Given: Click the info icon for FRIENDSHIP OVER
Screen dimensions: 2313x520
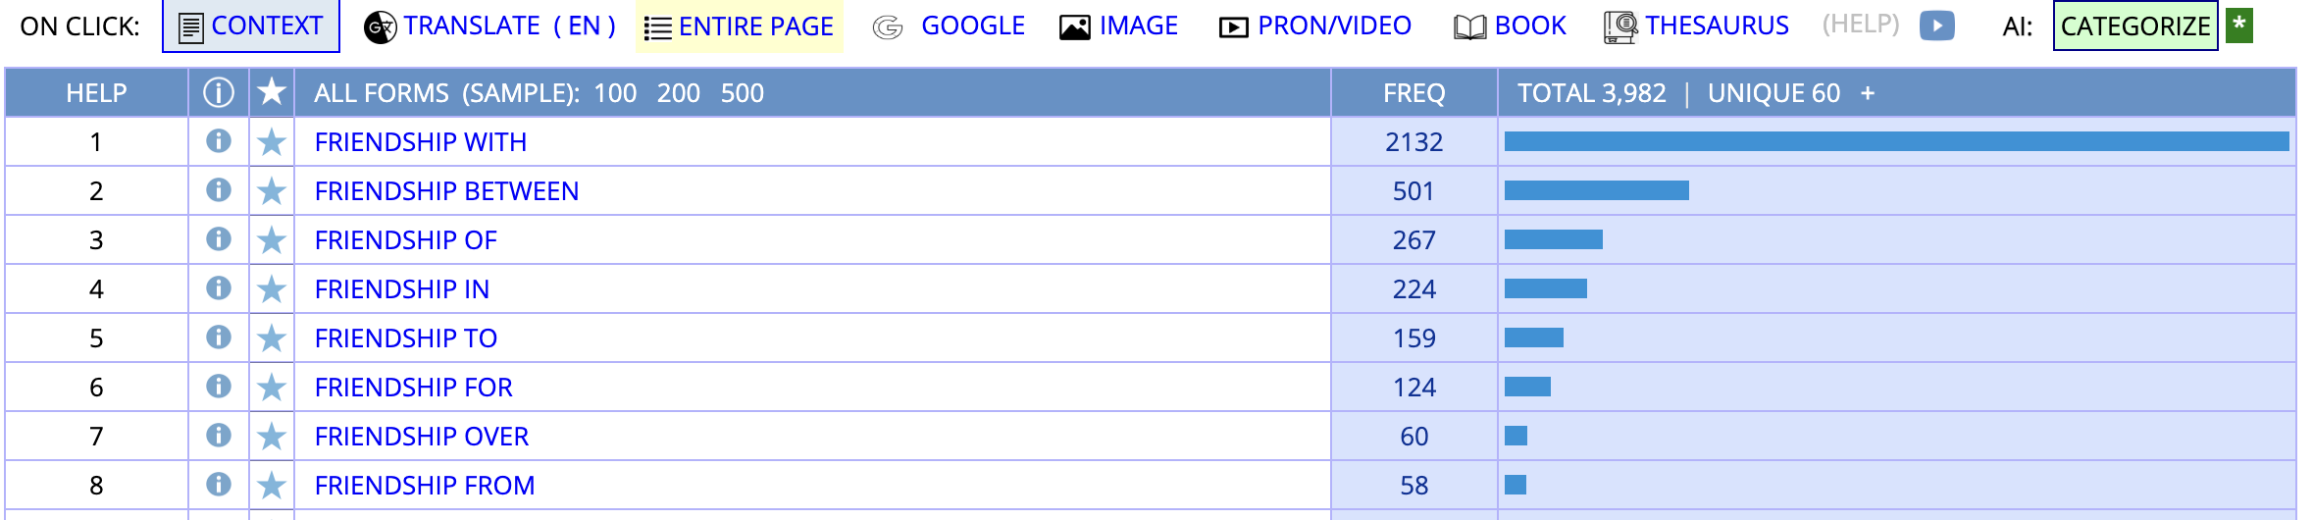Looking at the screenshot, I should (x=218, y=436).
